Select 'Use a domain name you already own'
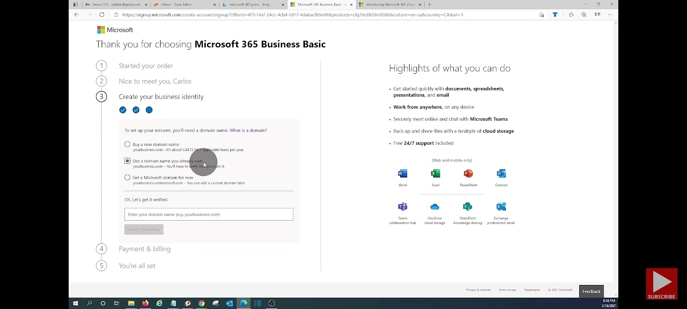 click(x=128, y=161)
